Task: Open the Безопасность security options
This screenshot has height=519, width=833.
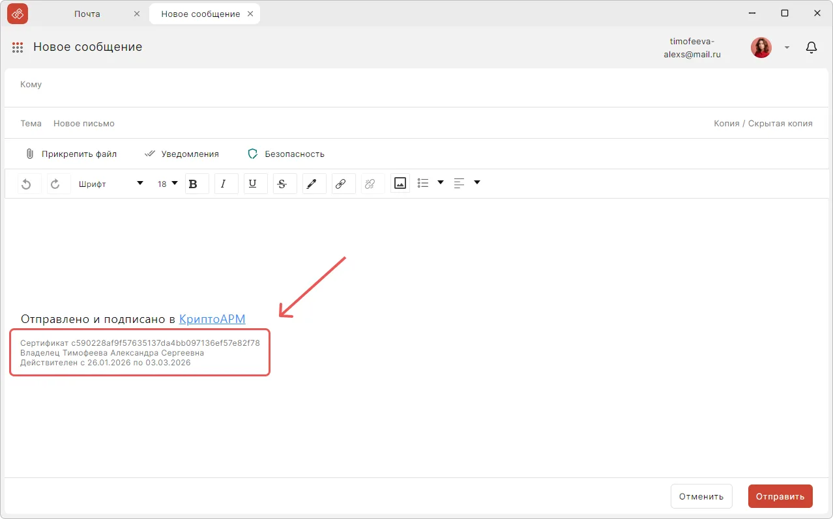Action: 286,154
